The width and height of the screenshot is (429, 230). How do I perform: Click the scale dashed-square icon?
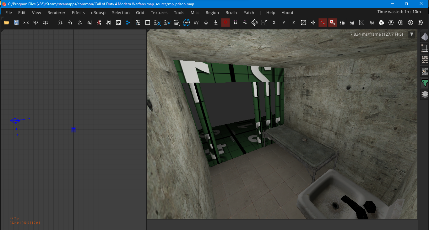point(264,23)
